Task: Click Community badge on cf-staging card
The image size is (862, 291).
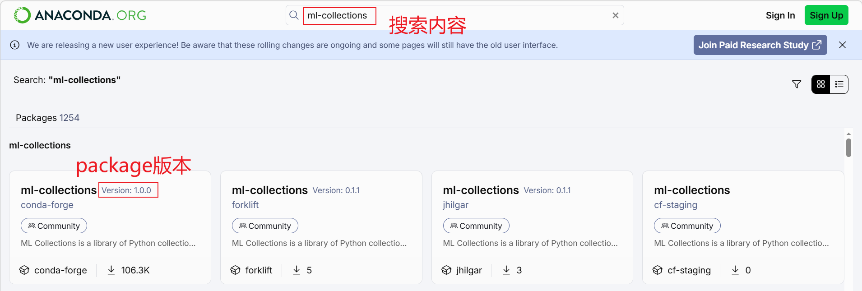Action: coord(687,226)
